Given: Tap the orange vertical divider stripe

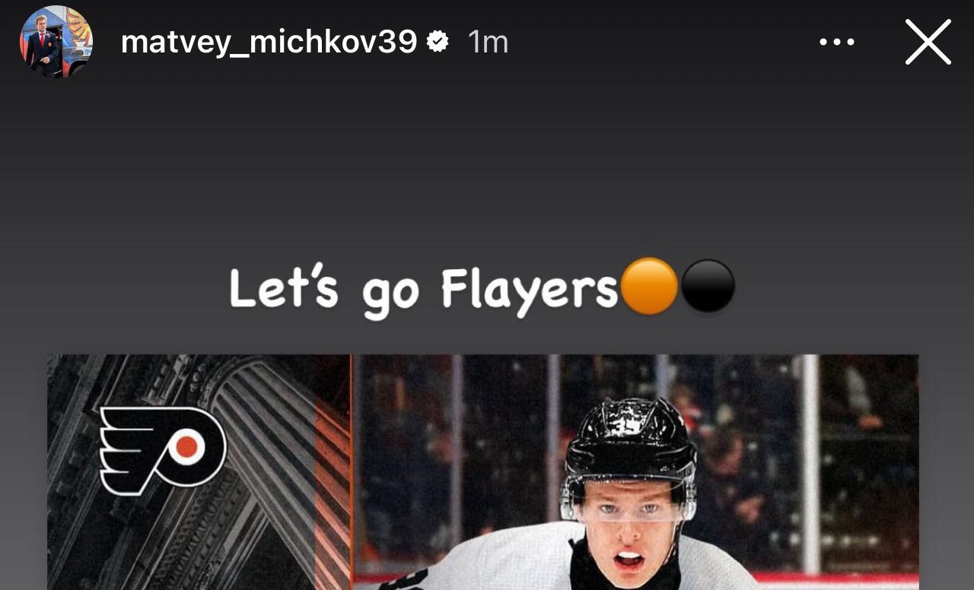Looking at the screenshot, I should (352, 472).
